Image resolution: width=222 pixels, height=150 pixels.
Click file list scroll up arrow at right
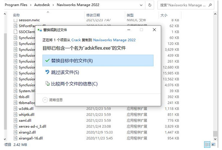215,14
